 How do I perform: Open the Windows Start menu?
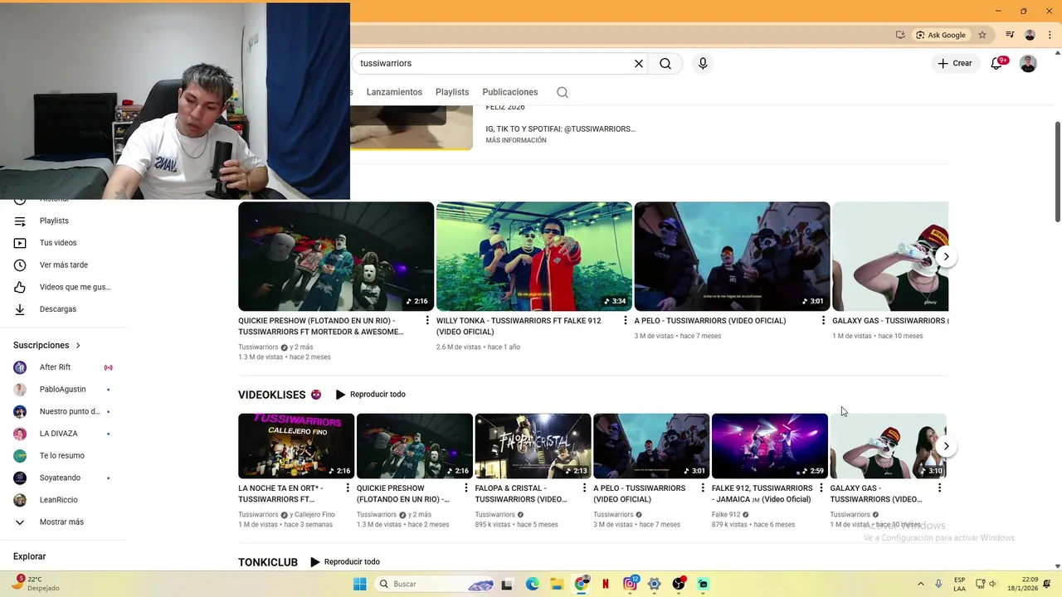tap(360, 584)
